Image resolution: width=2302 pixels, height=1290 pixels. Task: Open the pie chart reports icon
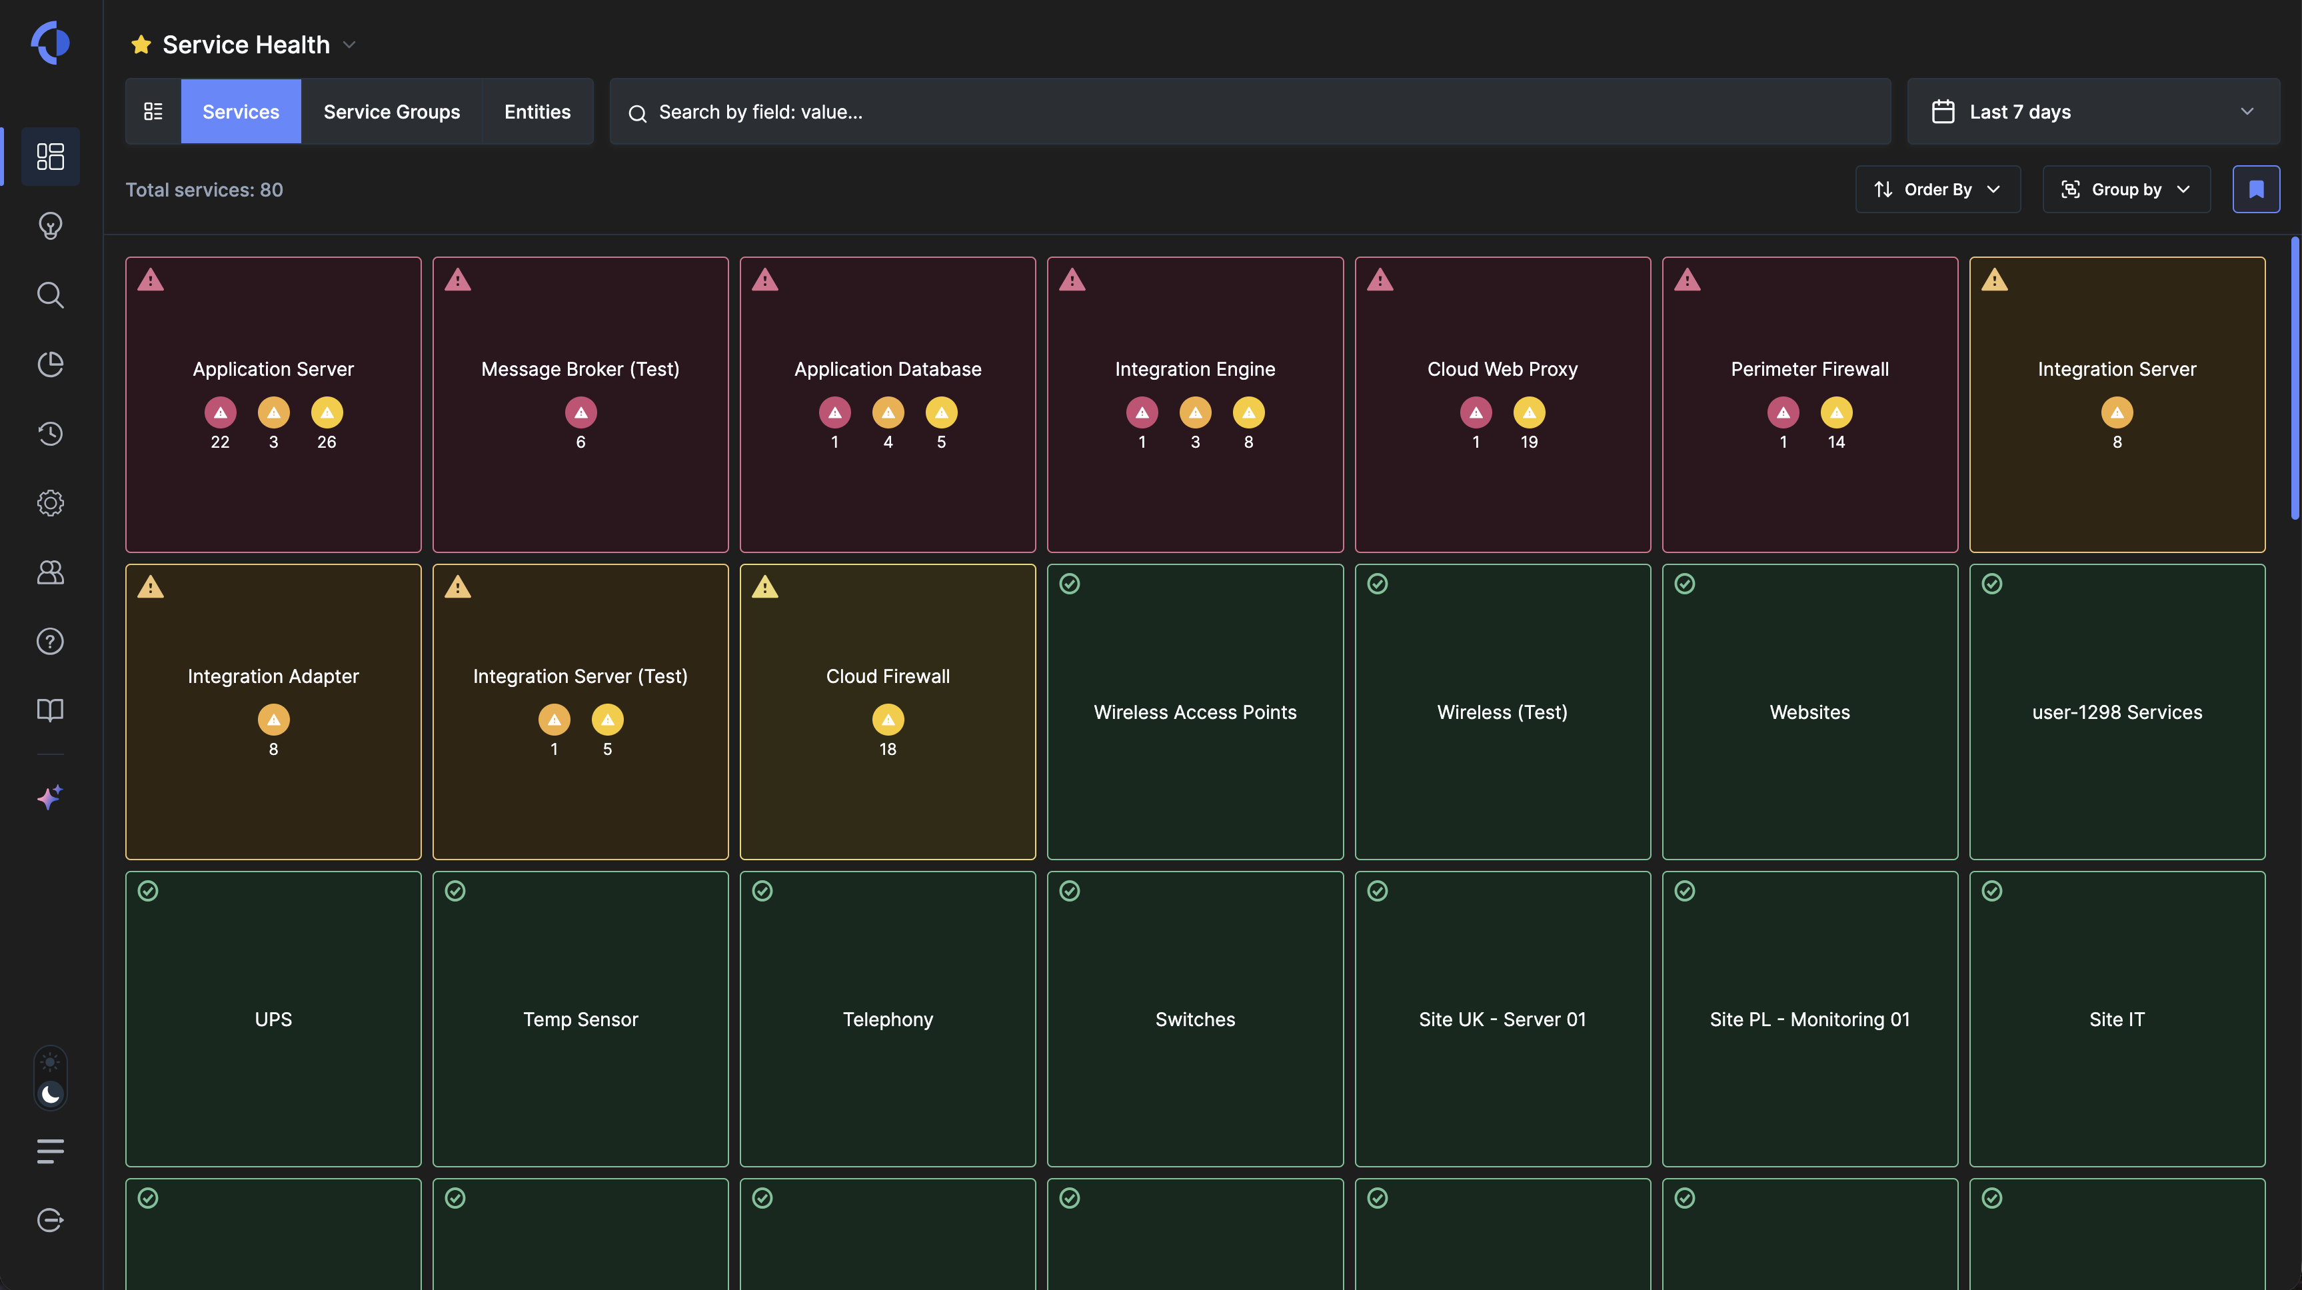point(50,364)
